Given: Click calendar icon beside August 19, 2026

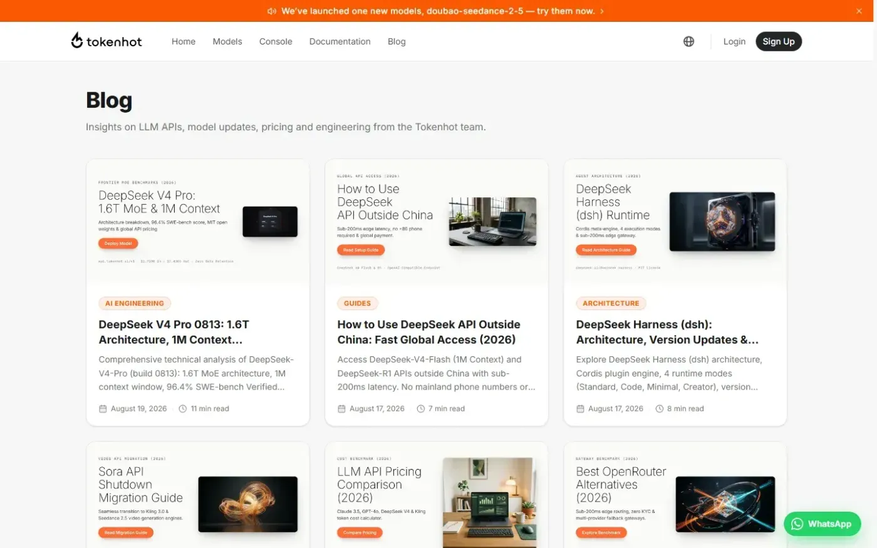Looking at the screenshot, I should click(x=103, y=408).
